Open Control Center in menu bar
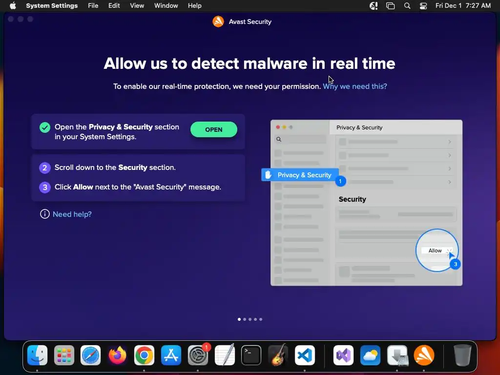Screen dimensions: 500x375 coord(423,6)
